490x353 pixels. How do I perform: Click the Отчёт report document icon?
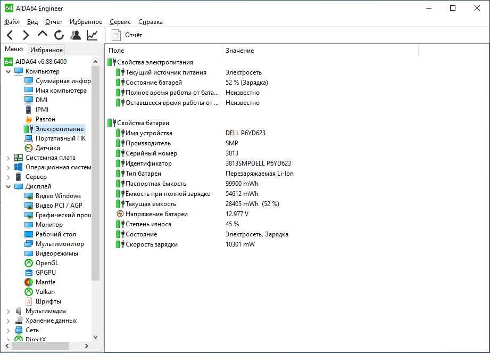pyautogui.click(x=117, y=35)
